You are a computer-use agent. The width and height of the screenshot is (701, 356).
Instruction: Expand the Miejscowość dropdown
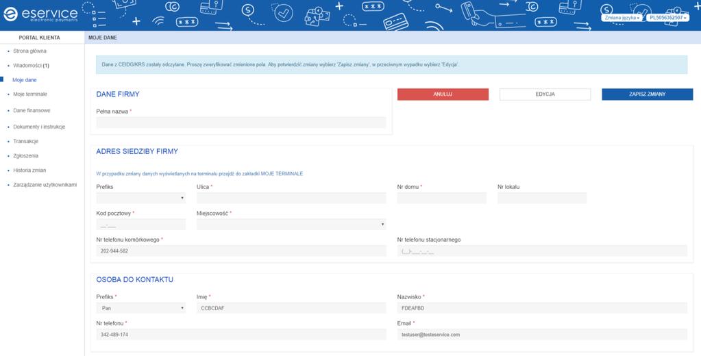(291, 225)
